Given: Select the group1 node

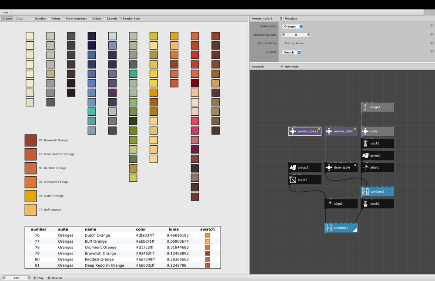Looking at the screenshot, I should (377, 155).
